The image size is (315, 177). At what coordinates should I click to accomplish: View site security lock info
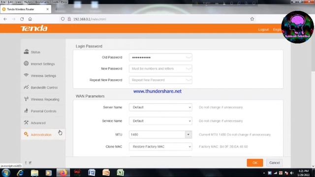tap(69, 19)
